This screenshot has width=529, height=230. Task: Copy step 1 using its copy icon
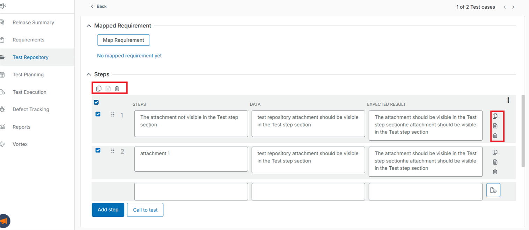[x=495, y=116]
